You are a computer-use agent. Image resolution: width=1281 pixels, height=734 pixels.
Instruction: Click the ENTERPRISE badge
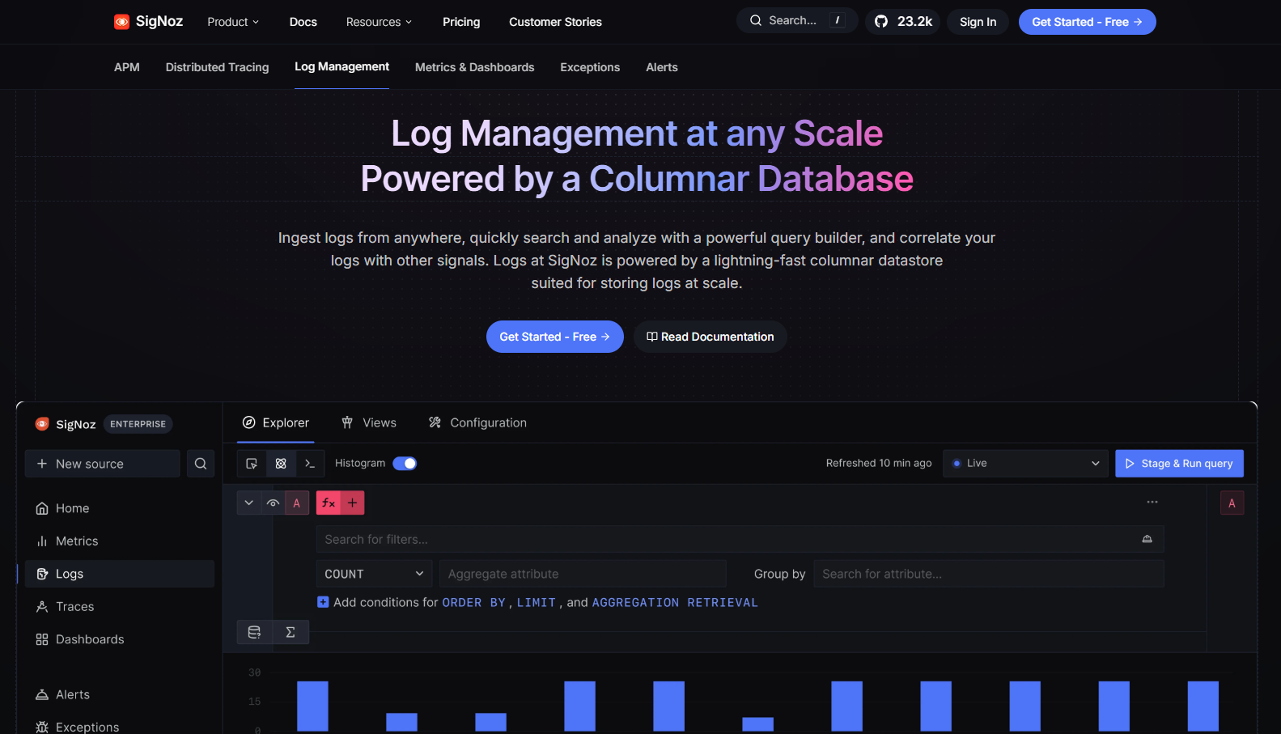point(138,424)
